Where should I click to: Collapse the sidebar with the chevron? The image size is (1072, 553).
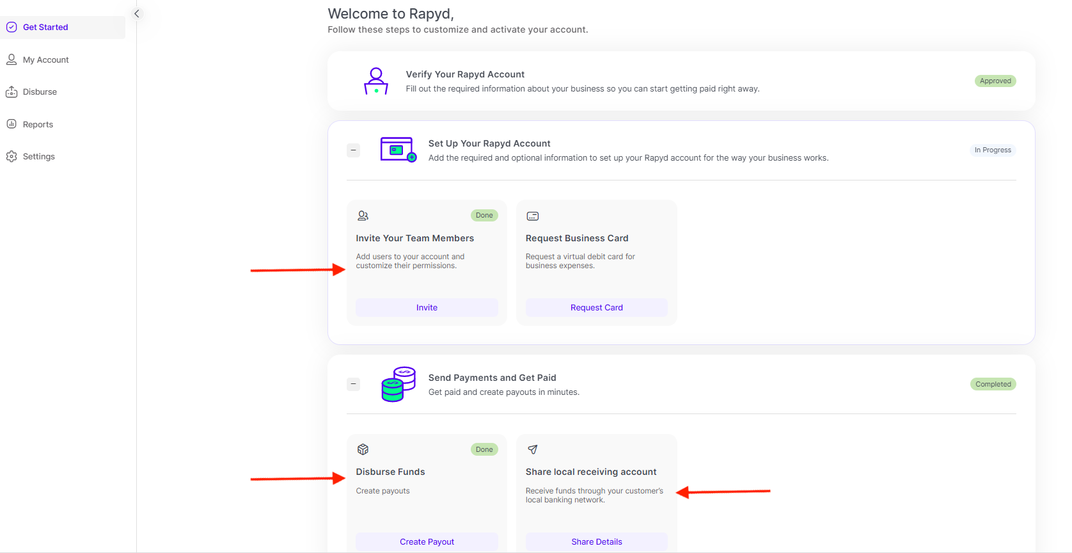(x=136, y=13)
